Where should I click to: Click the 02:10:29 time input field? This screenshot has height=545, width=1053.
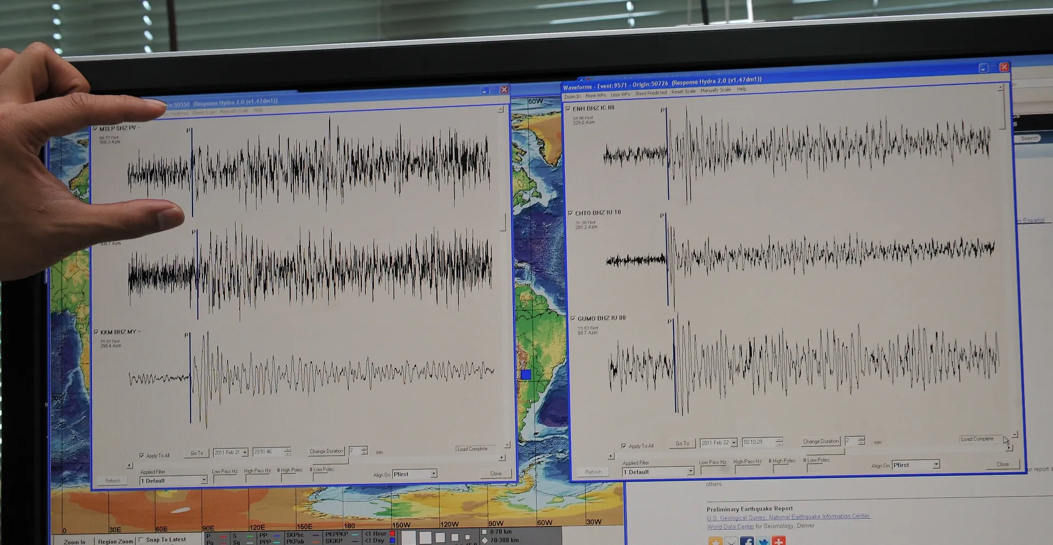click(758, 442)
